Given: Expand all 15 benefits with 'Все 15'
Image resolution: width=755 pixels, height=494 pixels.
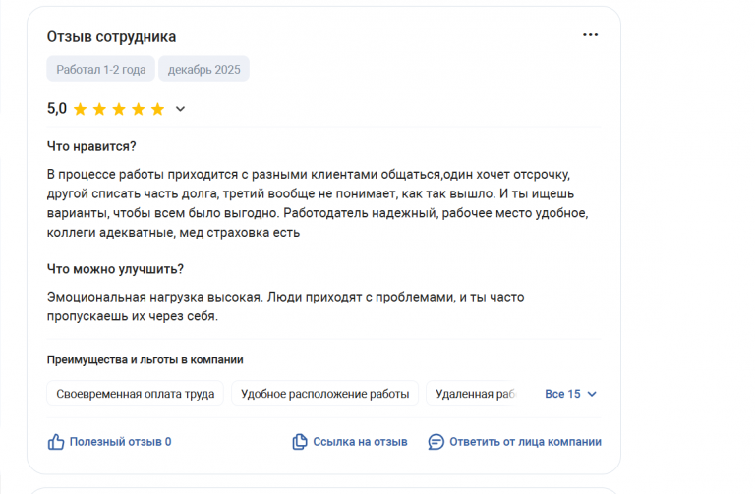Looking at the screenshot, I should tap(562, 394).
